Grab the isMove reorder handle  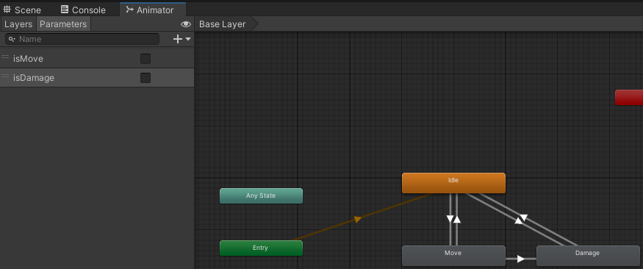point(5,57)
